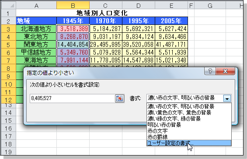Click the 1945年 header cell
This screenshot has height=159, width=247.
click(73, 21)
